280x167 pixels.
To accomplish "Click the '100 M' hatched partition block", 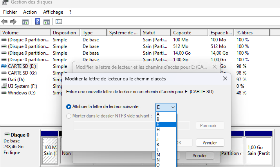I will tap(50, 150).
